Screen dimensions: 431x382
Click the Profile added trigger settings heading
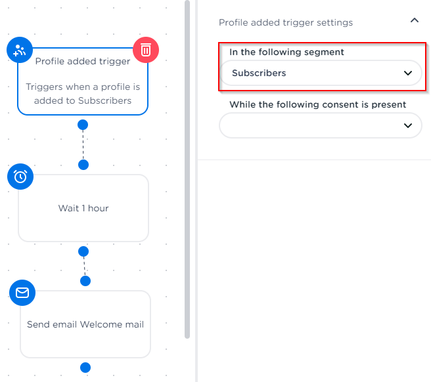[286, 22]
